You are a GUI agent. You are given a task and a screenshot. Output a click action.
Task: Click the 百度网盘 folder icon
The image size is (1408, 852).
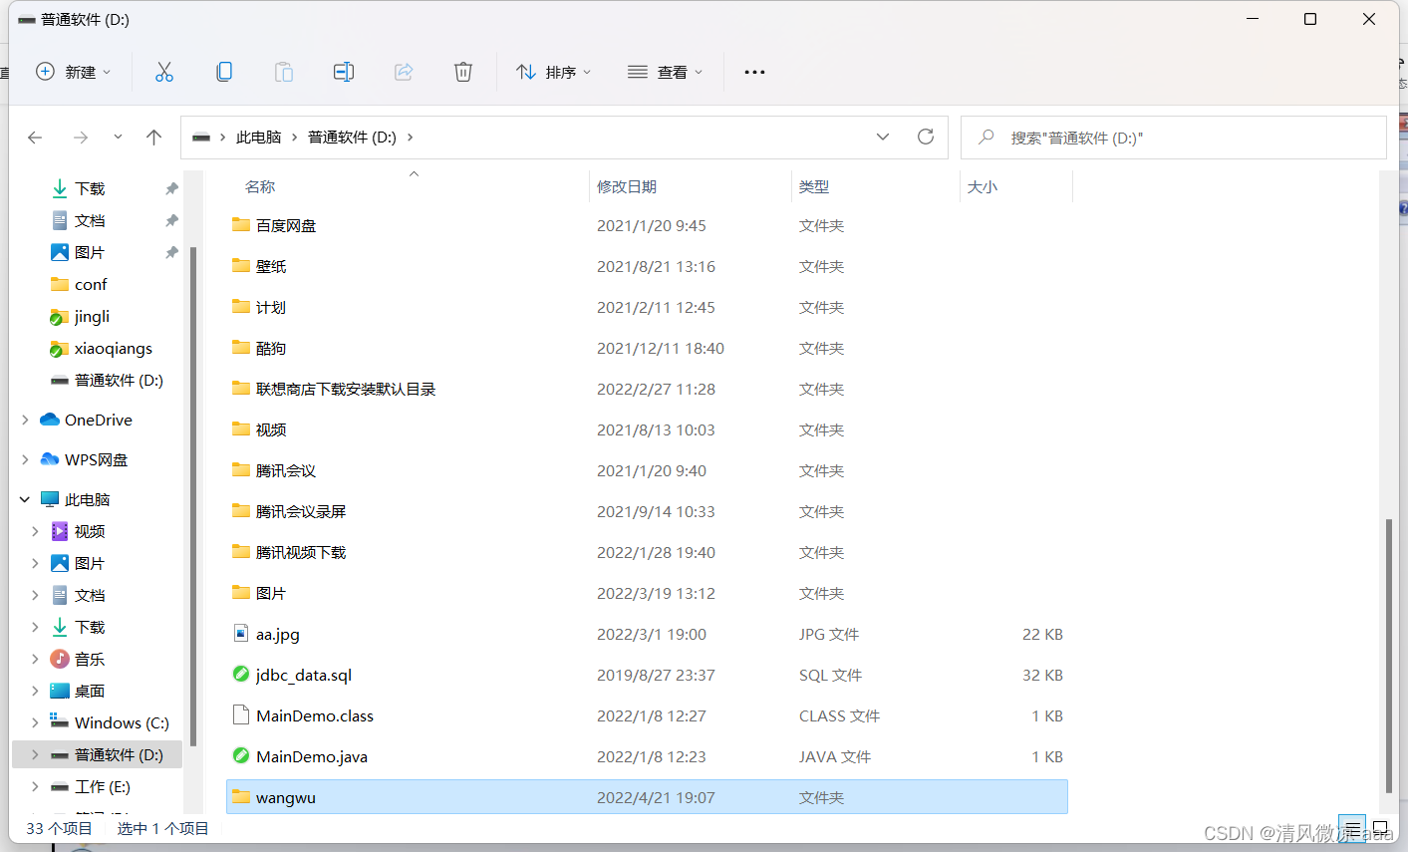point(240,224)
